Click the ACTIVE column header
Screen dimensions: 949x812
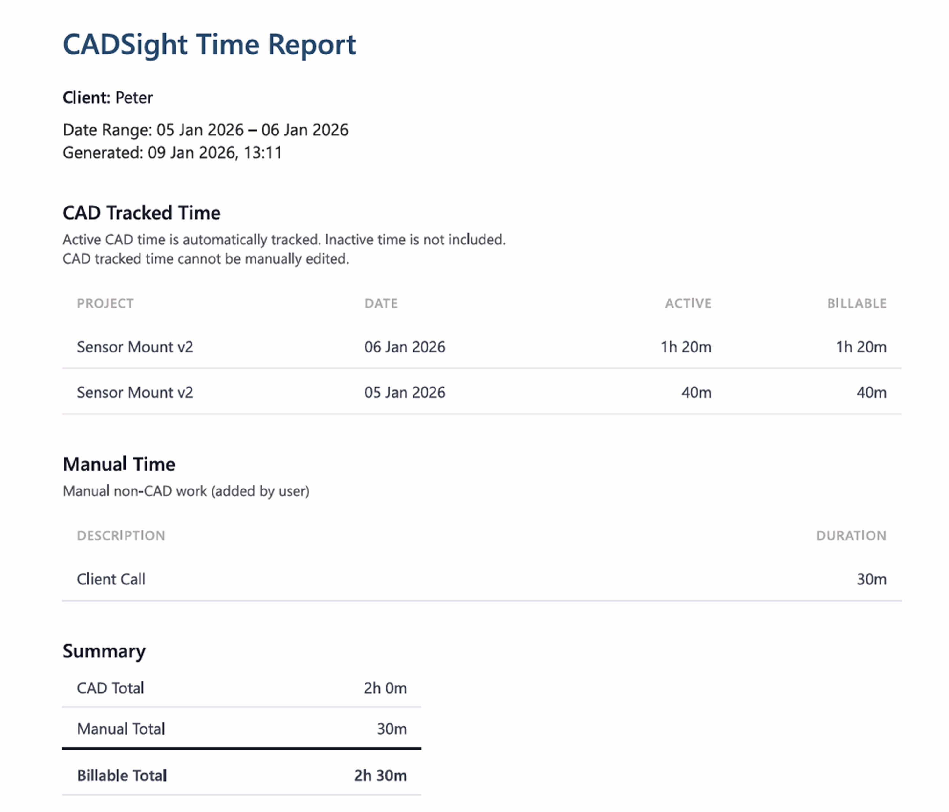click(688, 303)
